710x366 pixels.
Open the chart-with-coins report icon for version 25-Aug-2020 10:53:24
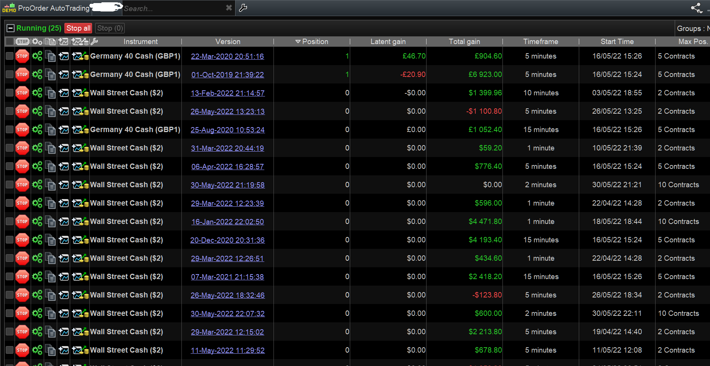coord(80,130)
